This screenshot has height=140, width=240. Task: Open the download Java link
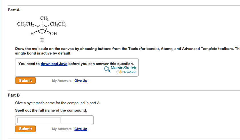coord(54,64)
